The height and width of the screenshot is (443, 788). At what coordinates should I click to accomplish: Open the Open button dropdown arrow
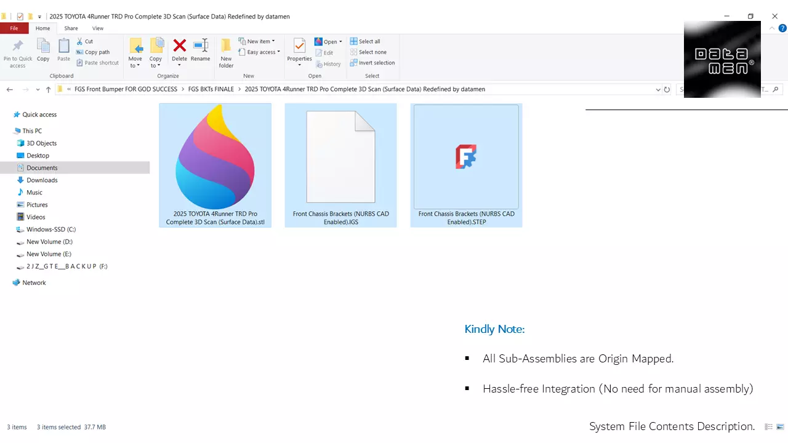340,42
